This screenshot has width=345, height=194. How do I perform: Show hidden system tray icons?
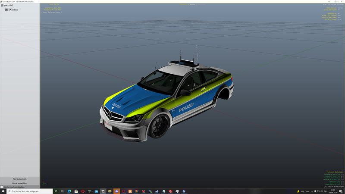point(312,191)
